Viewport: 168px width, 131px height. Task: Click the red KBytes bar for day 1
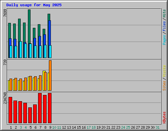click(x=10, y=110)
